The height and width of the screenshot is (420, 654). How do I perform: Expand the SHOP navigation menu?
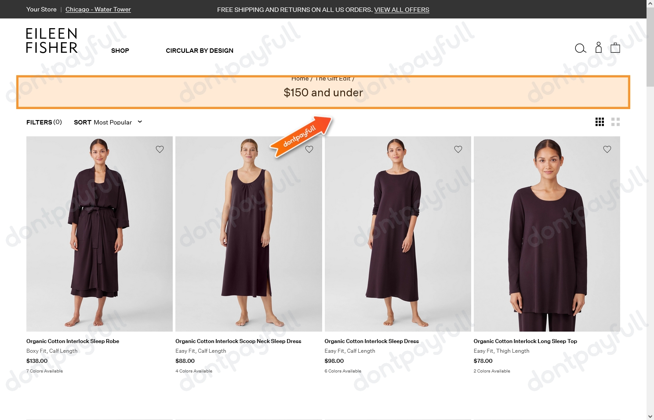click(120, 51)
